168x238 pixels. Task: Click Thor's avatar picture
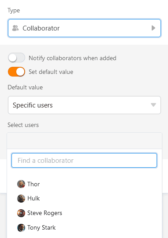[x=21, y=184]
